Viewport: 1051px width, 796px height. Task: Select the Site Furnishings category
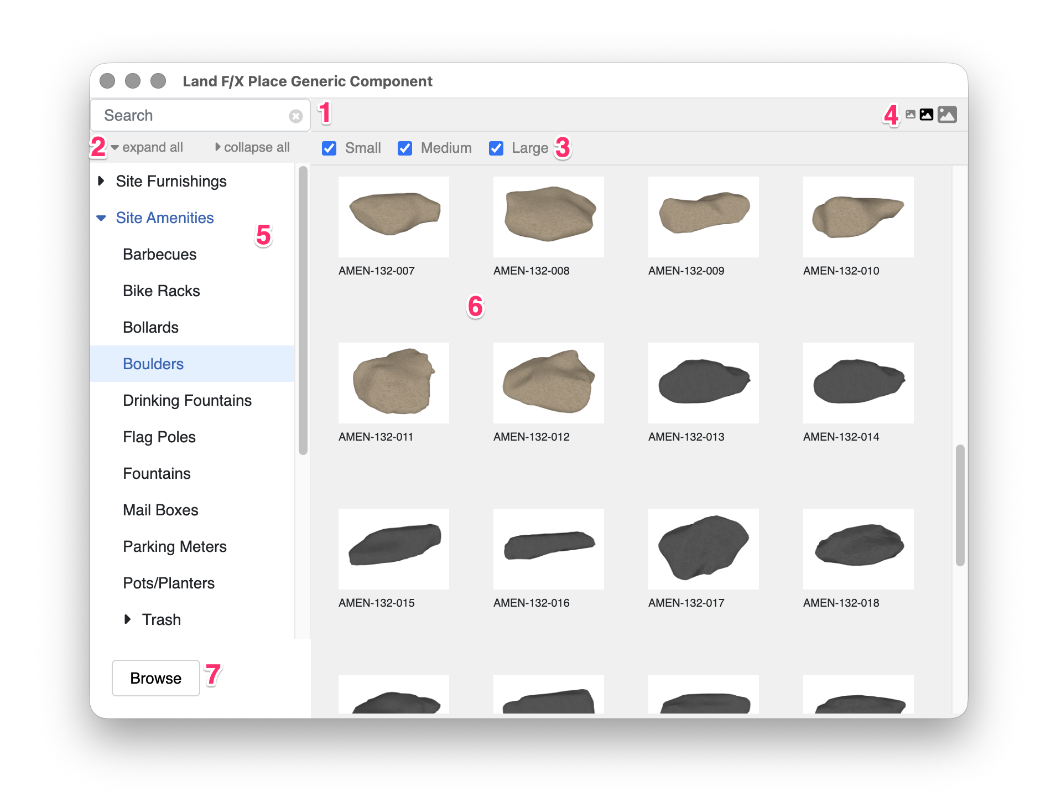171,182
